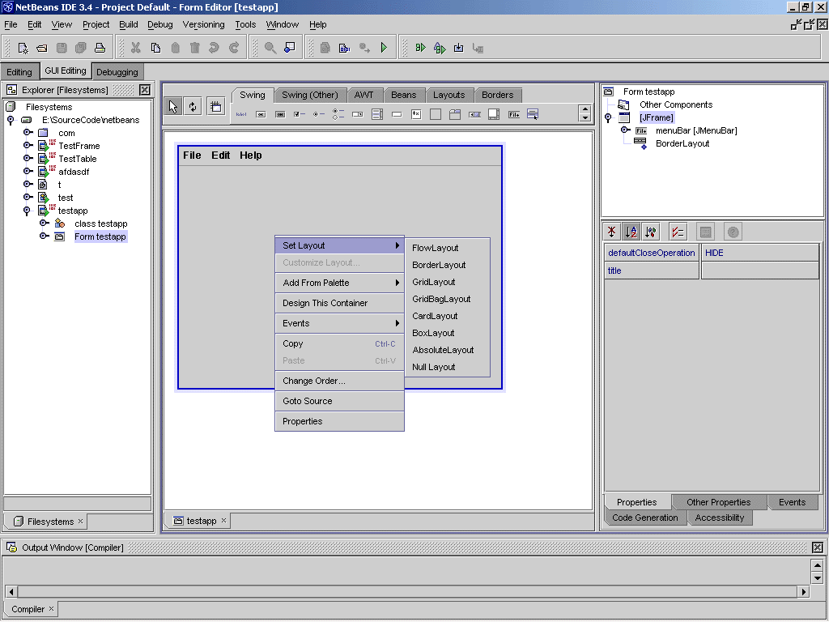Select the JTabbedPane palette component
829x622 pixels.
point(455,114)
